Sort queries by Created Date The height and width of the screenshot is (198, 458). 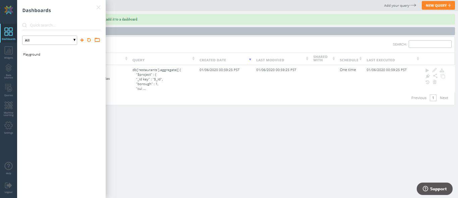tap(250, 59)
